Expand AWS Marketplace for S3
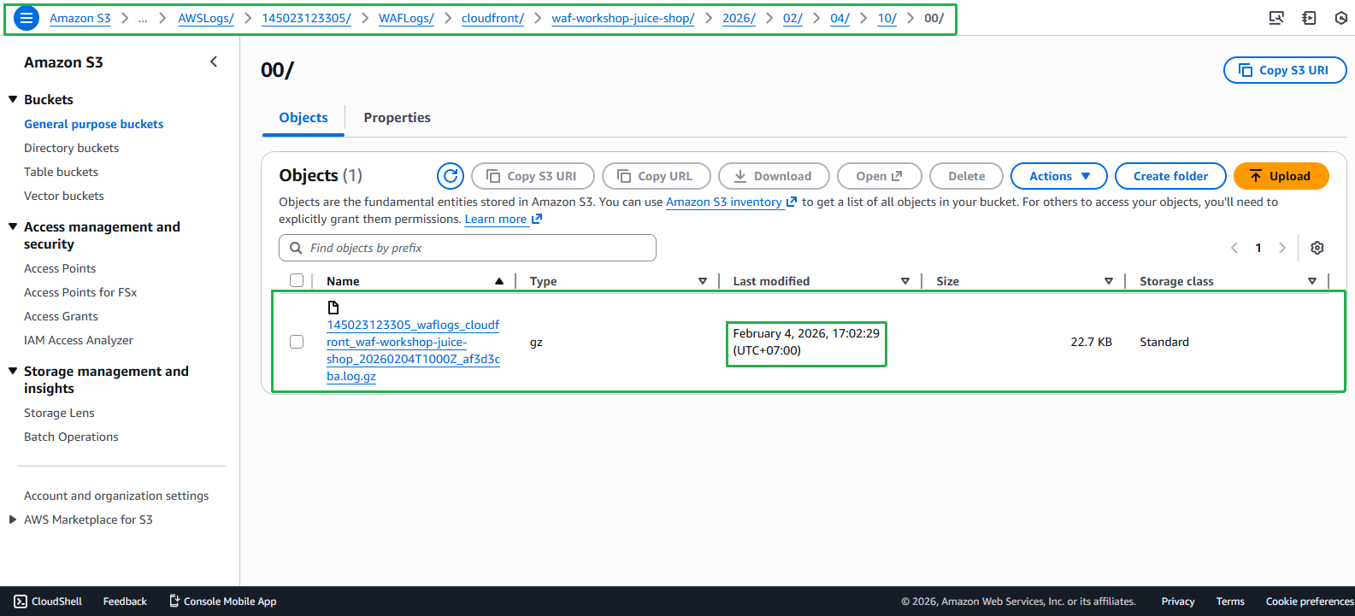The width and height of the screenshot is (1355, 616). (13, 519)
